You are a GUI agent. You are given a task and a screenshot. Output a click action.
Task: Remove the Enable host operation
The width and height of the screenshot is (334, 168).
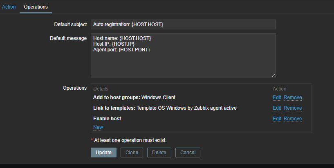click(293, 119)
